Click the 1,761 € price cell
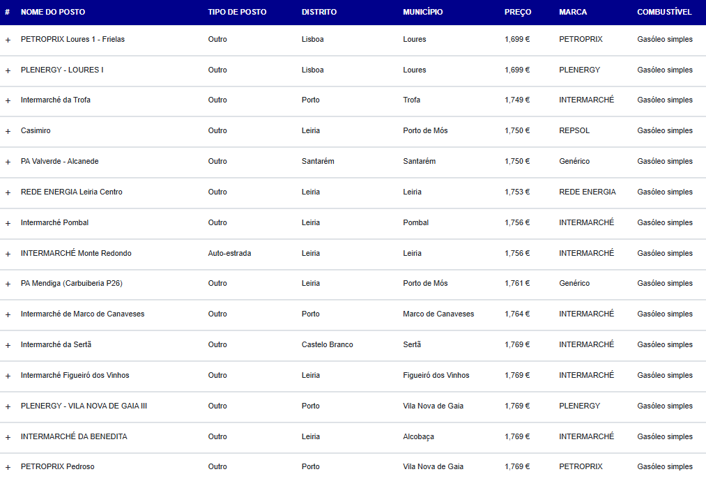 pyautogui.click(x=517, y=283)
